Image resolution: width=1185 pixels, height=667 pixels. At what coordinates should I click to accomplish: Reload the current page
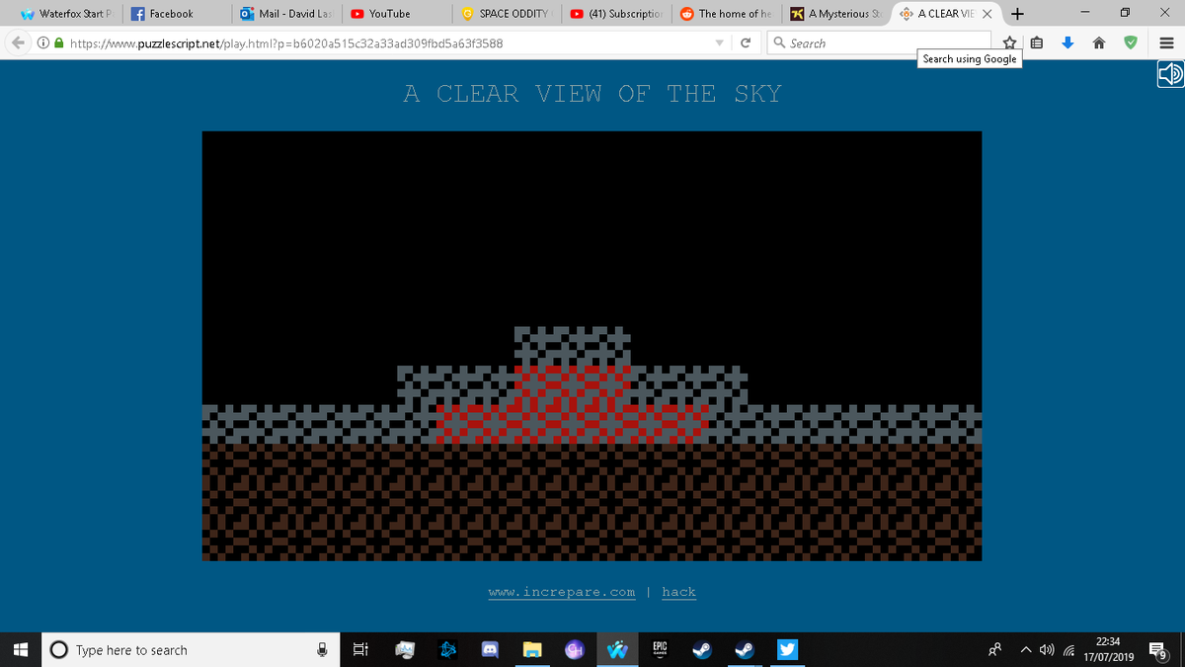pyautogui.click(x=746, y=43)
